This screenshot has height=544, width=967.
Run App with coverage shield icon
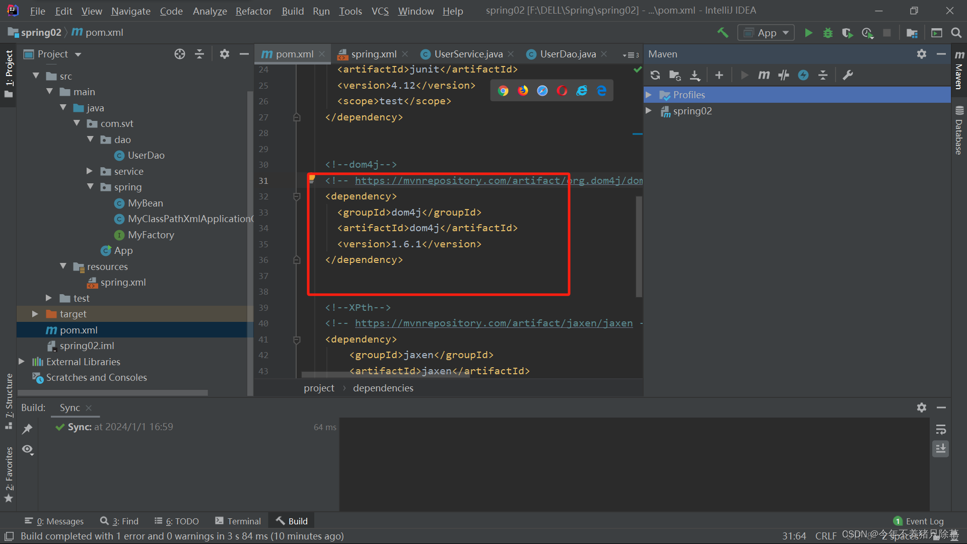(x=847, y=32)
